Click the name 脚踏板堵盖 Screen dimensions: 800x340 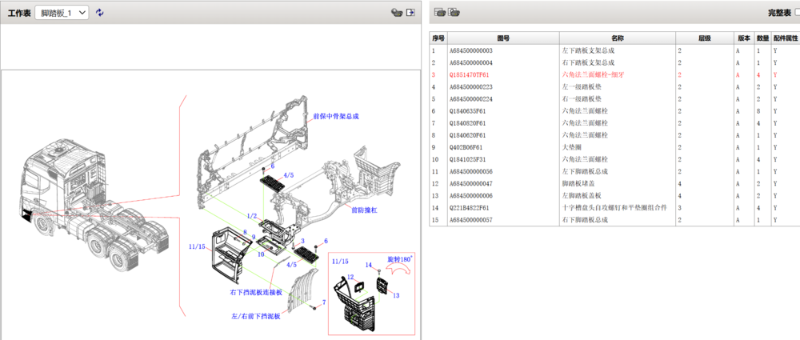coord(578,183)
